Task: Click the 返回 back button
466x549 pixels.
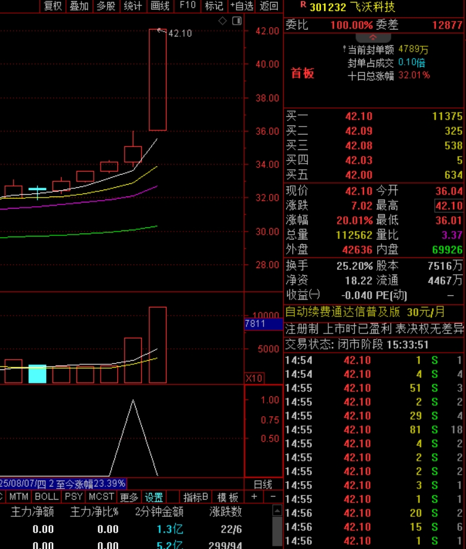Action: (268, 6)
